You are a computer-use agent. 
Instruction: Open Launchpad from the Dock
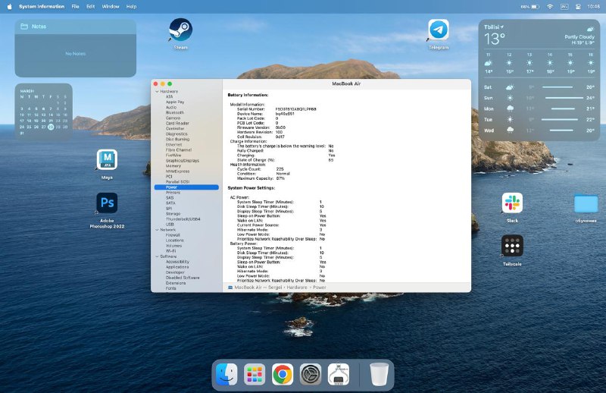tap(255, 374)
